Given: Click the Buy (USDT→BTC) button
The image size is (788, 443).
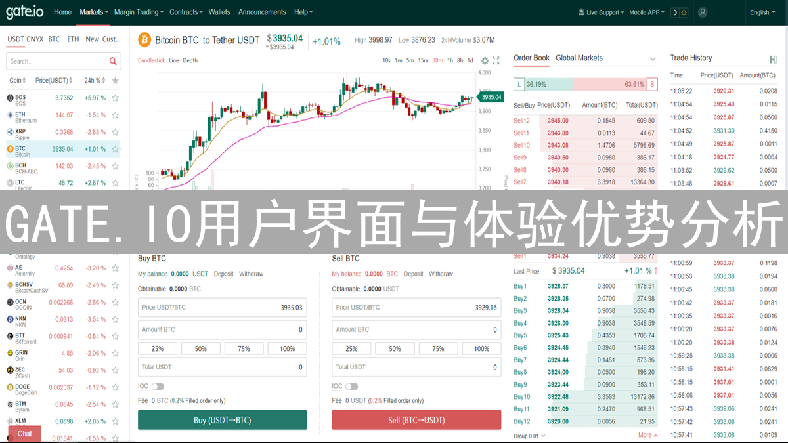Looking at the screenshot, I should tap(222, 420).
